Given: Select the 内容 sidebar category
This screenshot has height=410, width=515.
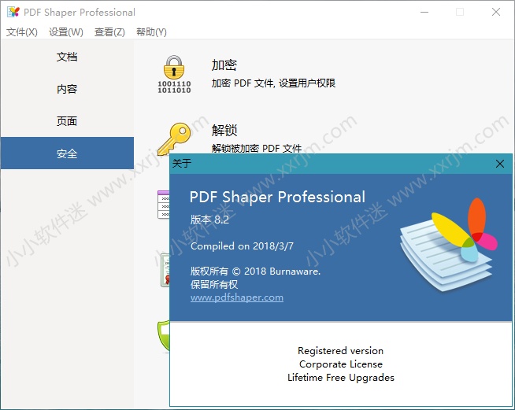Looking at the screenshot, I should (x=67, y=89).
